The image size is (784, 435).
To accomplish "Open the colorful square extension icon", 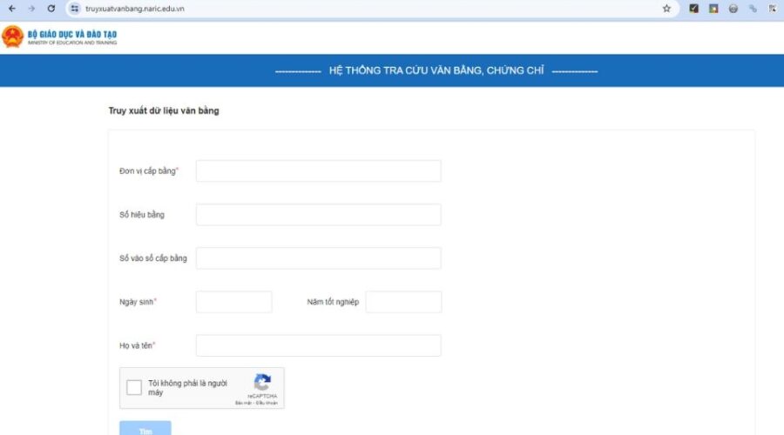I will (713, 9).
